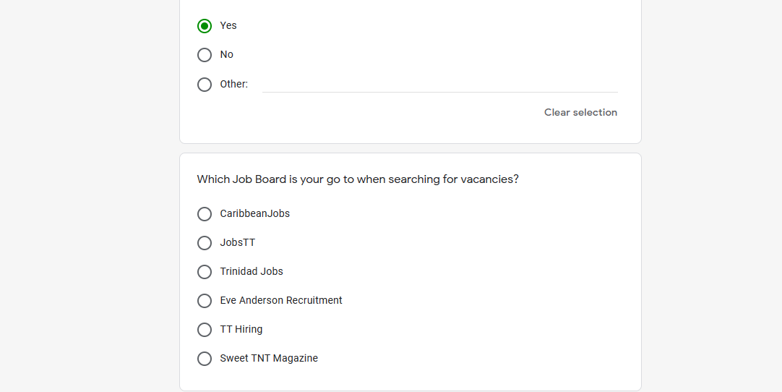Image resolution: width=782 pixels, height=392 pixels.
Task: Pick Eve Anderson Recruitment option
Action: tap(205, 301)
